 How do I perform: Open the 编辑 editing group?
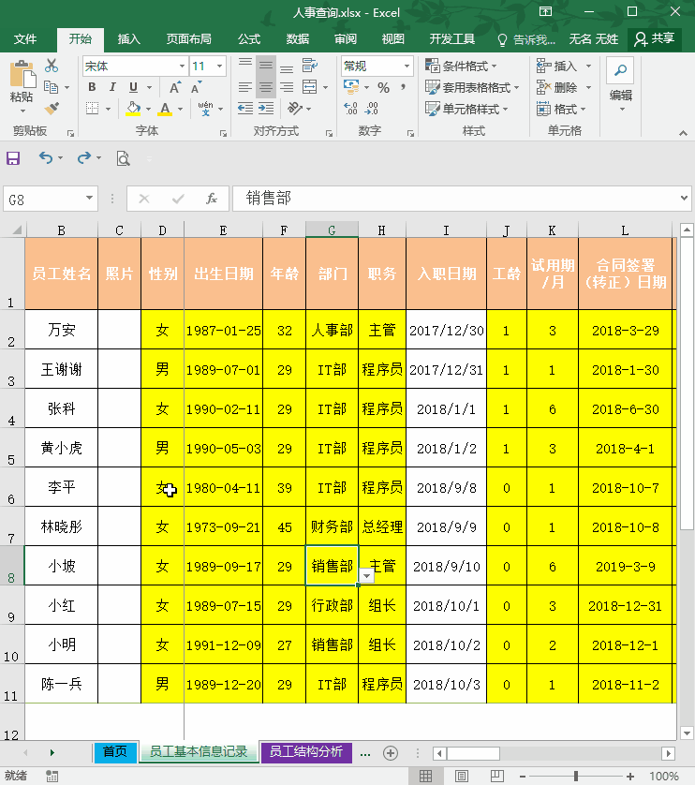point(620,84)
